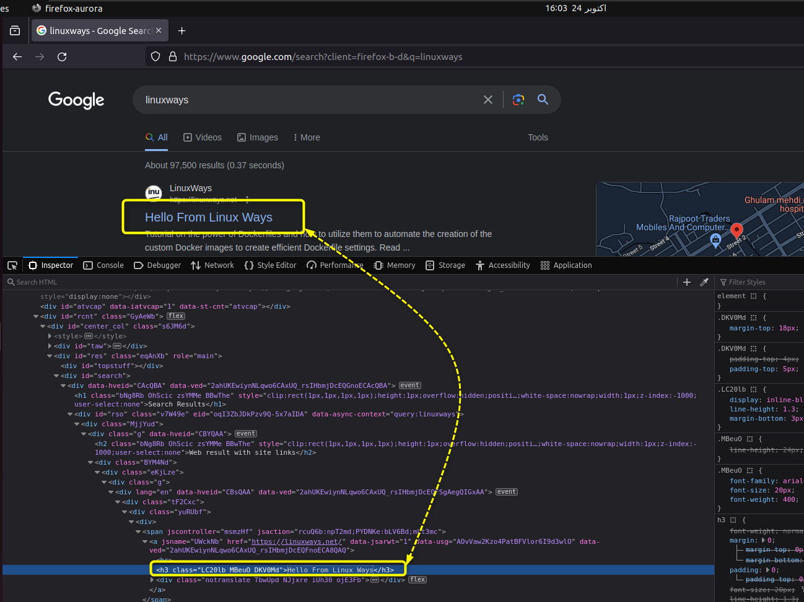This screenshot has width=804, height=602.
Task: Toggle event badge on CBsQAA div
Action: pyautogui.click(x=507, y=492)
